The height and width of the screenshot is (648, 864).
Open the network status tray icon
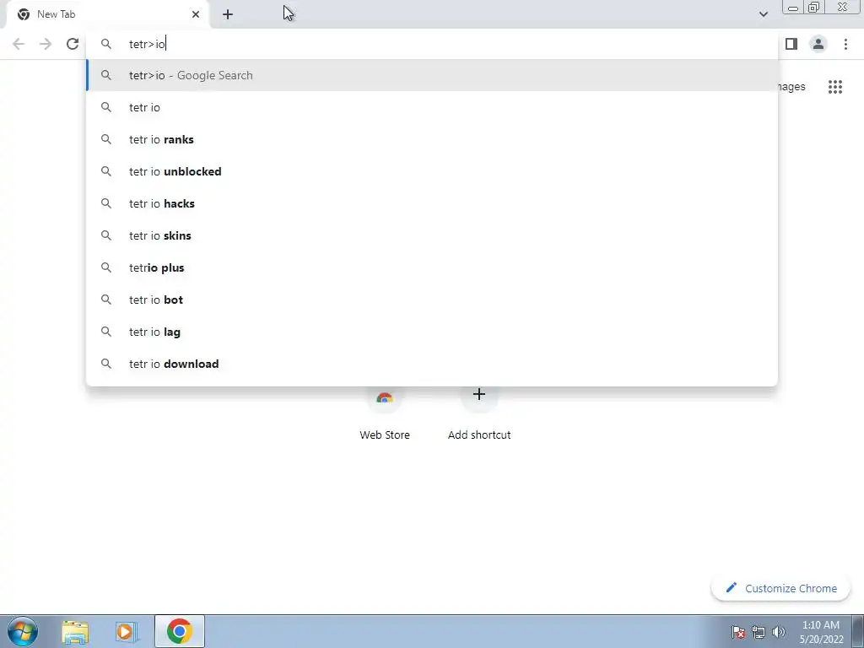tap(759, 632)
